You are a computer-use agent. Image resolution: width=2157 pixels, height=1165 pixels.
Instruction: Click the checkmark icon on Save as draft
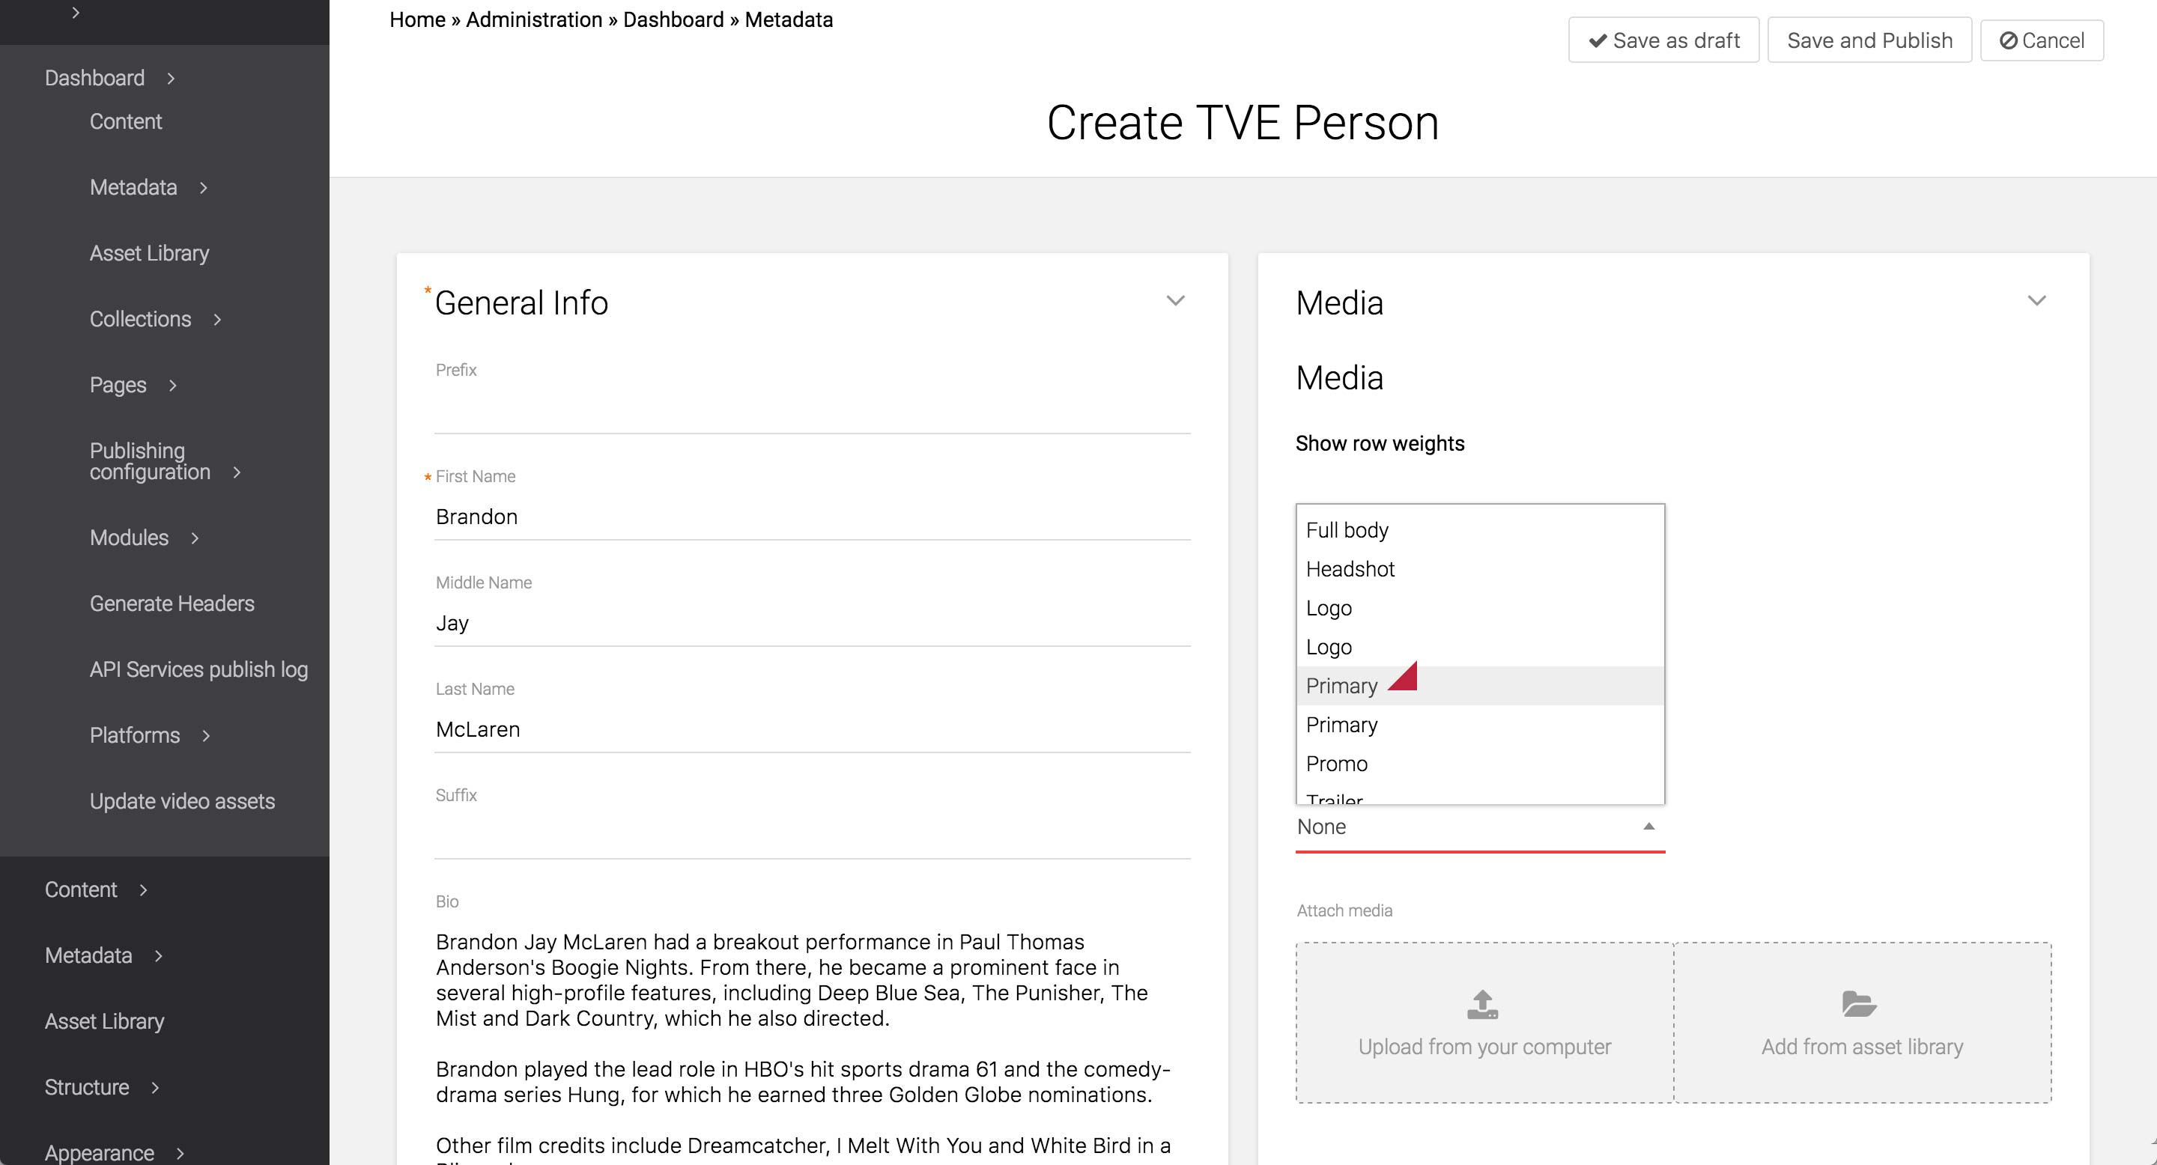pos(1598,40)
